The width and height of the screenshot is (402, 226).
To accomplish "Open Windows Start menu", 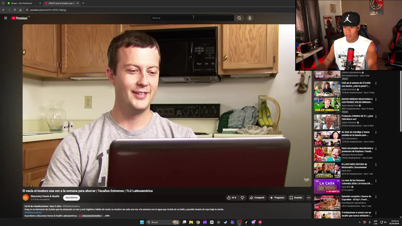I will click(142, 222).
